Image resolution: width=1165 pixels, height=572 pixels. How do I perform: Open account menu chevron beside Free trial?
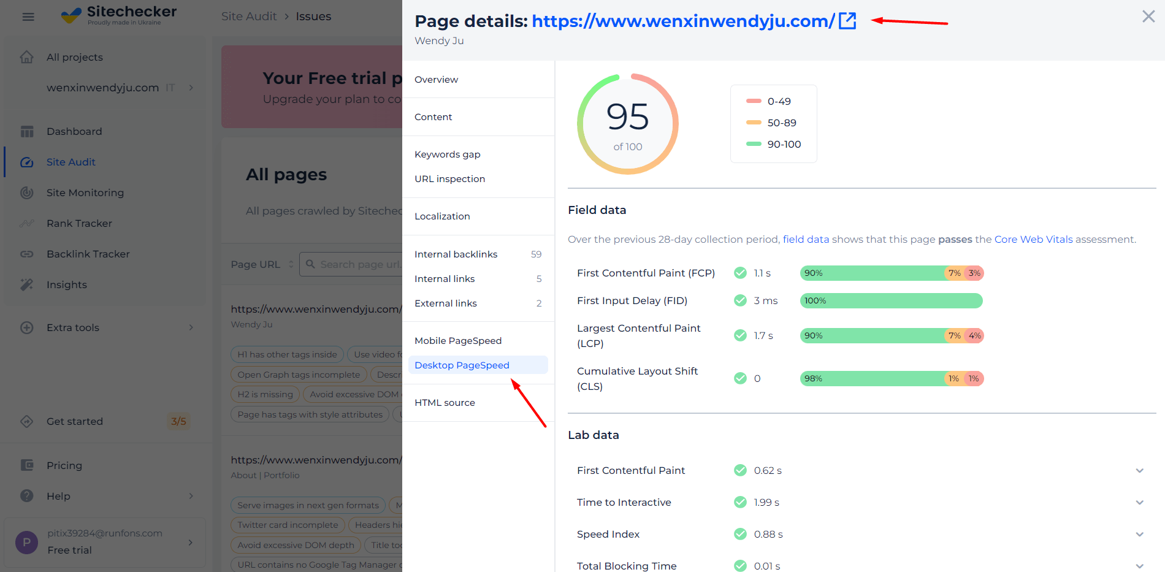191,543
